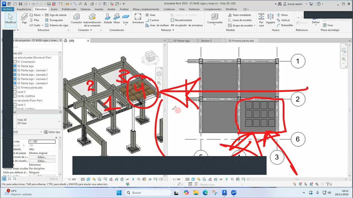Click the Buscar taskbar search box
Image resolution: width=353 pixels, height=198 pixels.
click(148, 193)
